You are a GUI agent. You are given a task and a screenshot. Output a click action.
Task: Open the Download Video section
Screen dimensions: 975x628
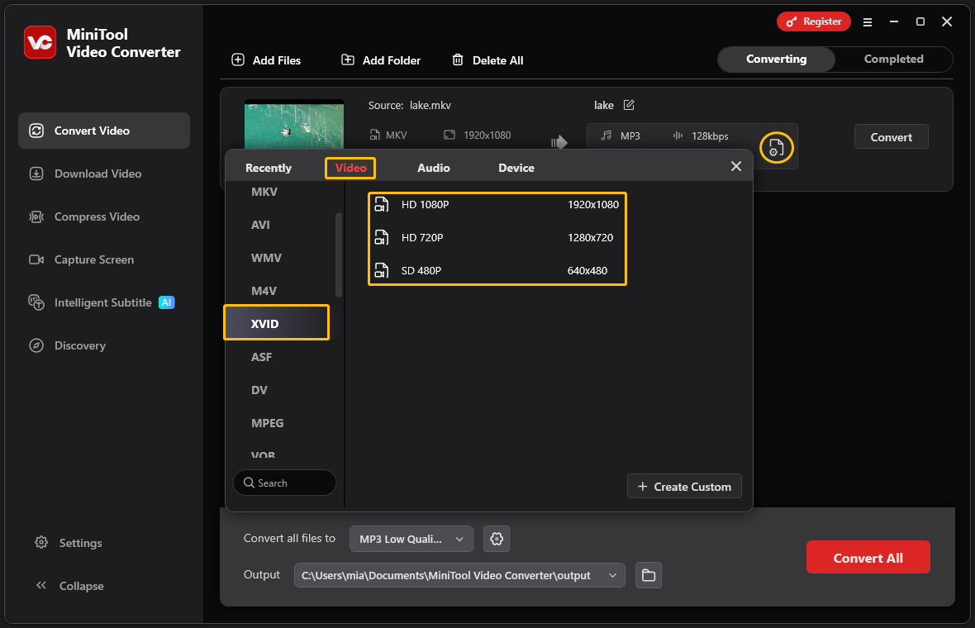(36, 174)
